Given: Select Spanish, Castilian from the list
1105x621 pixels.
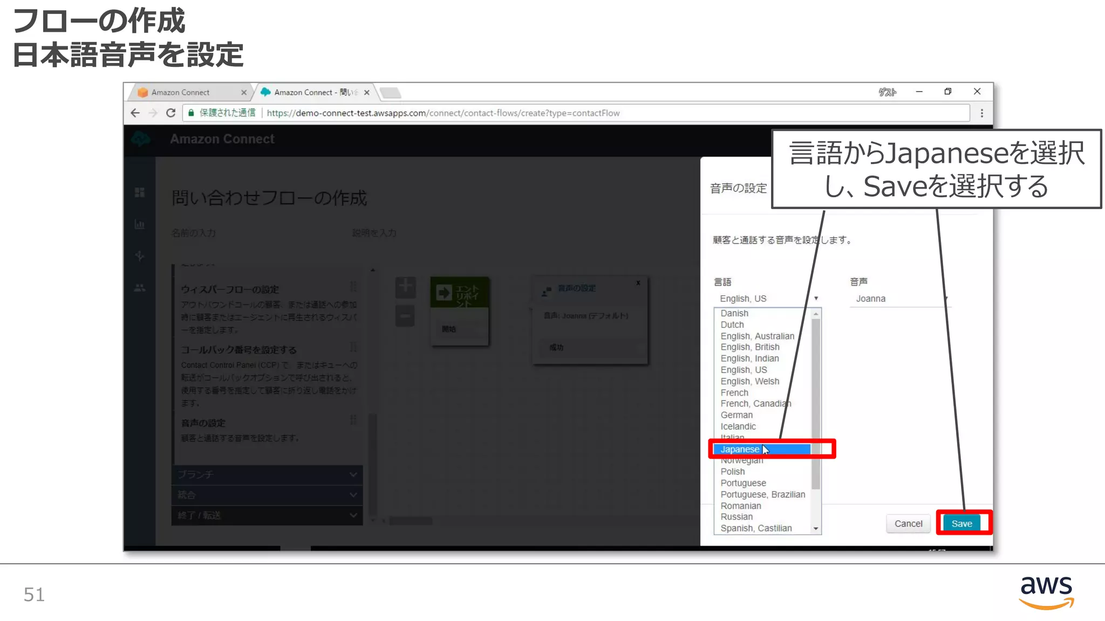Looking at the screenshot, I should (x=762, y=528).
